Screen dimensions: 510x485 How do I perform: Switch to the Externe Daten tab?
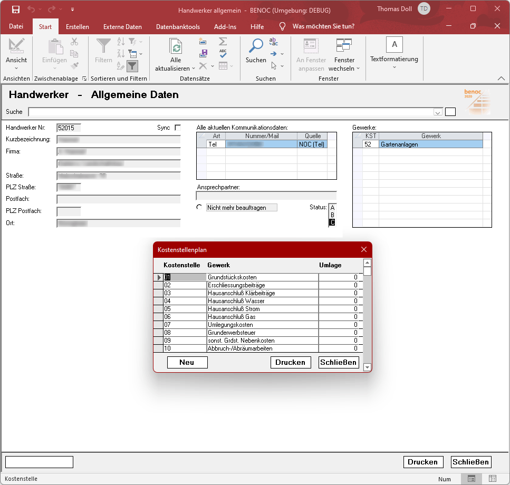122,27
